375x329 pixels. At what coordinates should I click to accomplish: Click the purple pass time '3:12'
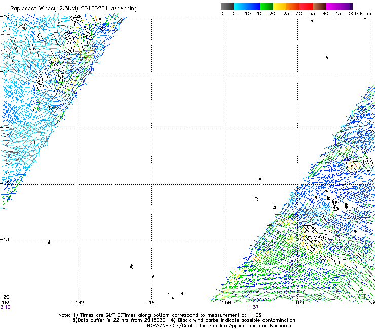5,307
